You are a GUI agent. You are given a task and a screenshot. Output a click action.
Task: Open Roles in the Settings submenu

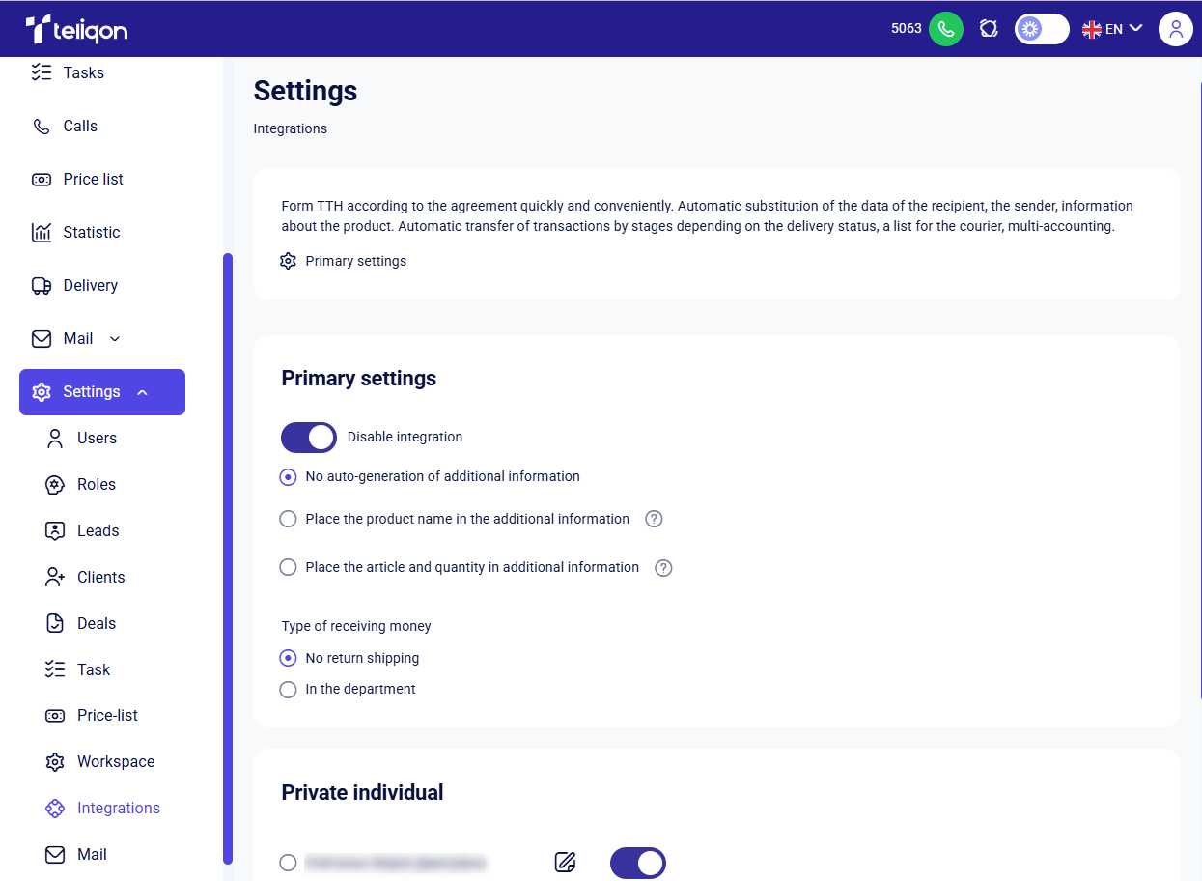pyautogui.click(x=96, y=485)
